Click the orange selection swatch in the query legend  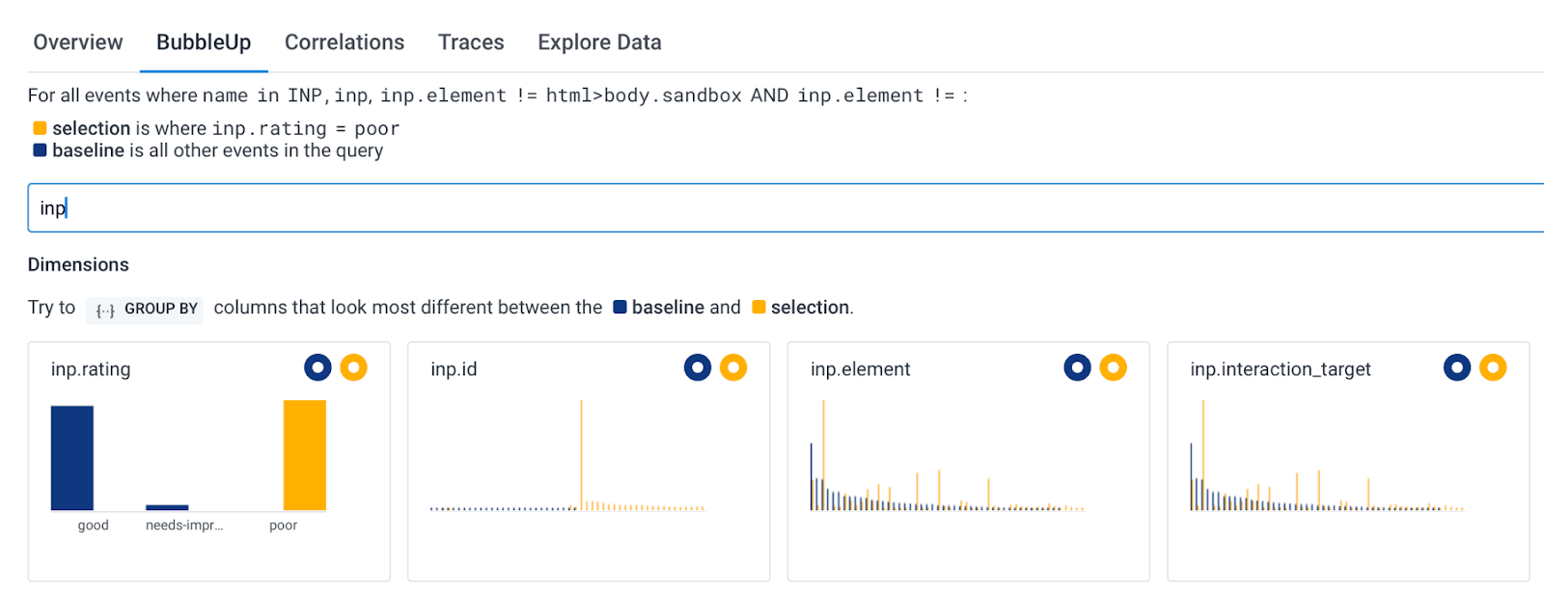click(x=40, y=128)
